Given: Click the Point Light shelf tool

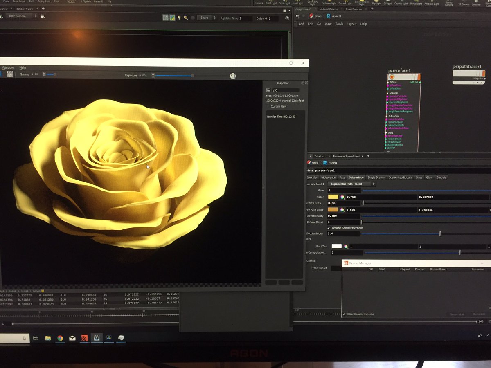Looking at the screenshot, I should coord(271,3).
